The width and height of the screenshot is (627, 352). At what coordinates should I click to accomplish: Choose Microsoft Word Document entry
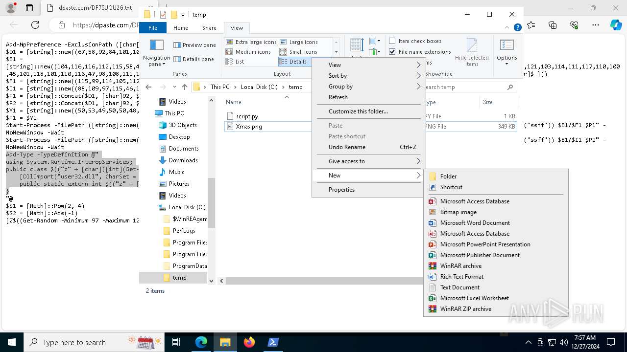(496, 223)
